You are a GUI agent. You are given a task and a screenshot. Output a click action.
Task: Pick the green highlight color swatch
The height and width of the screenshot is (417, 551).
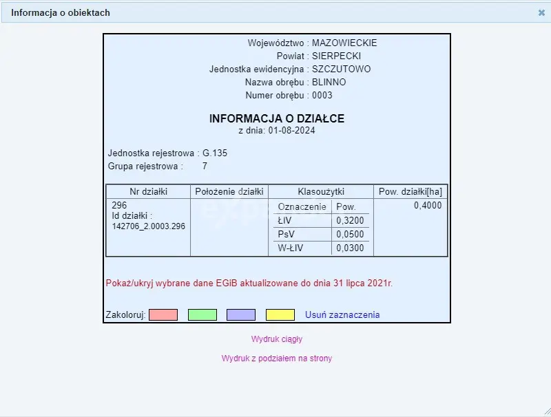tap(202, 314)
